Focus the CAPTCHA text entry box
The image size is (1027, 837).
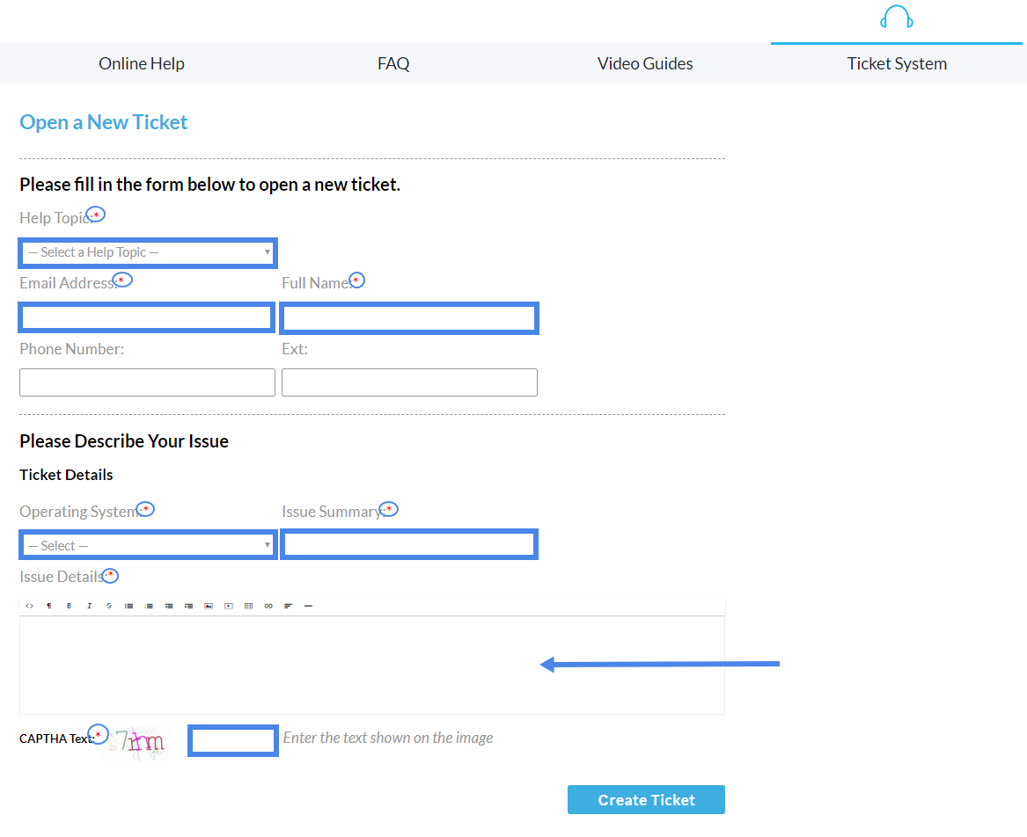point(233,741)
